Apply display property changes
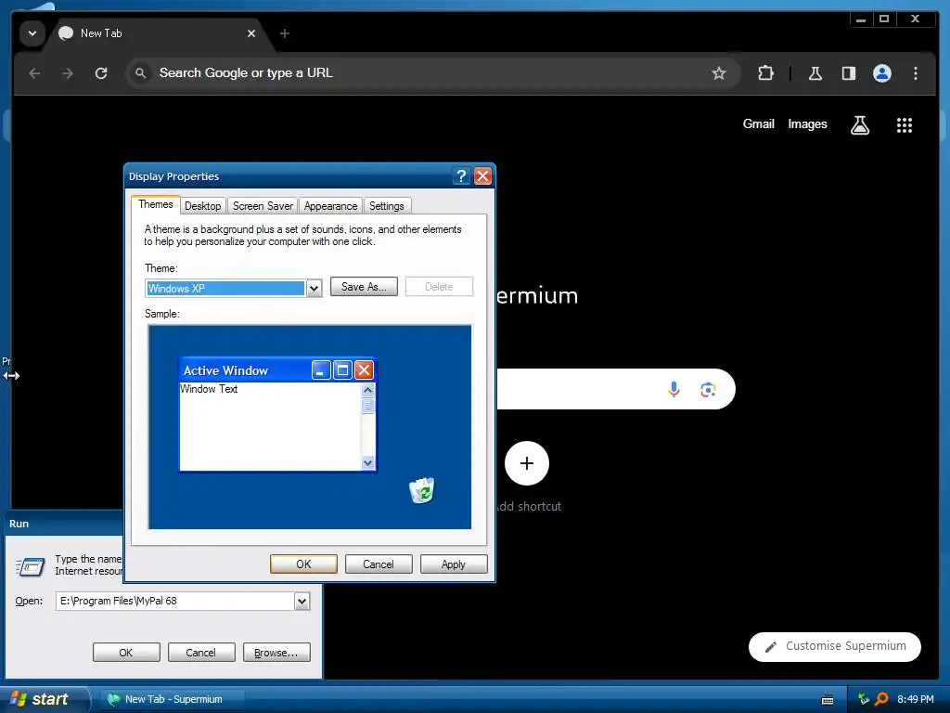The image size is (950, 713). click(454, 564)
